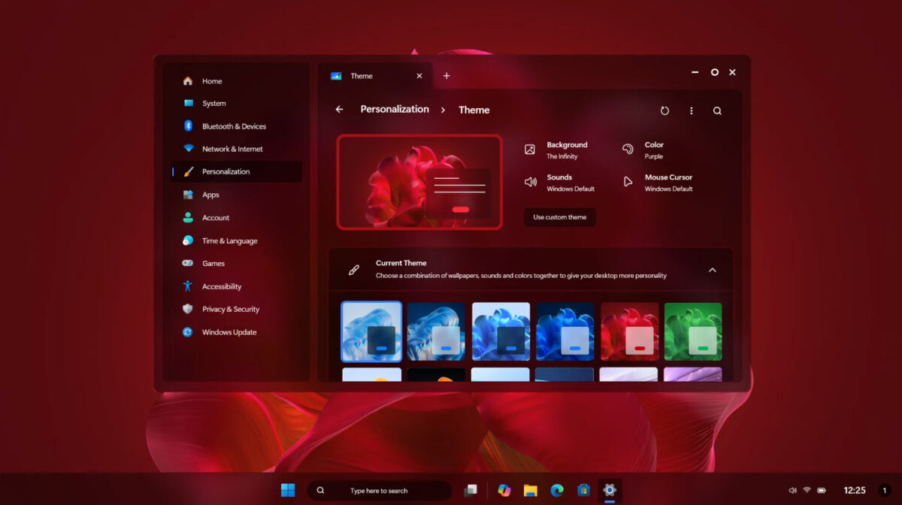Collapse the Current Theme section
The width and height of the screenshot is (902, 505).
(712, 269)
